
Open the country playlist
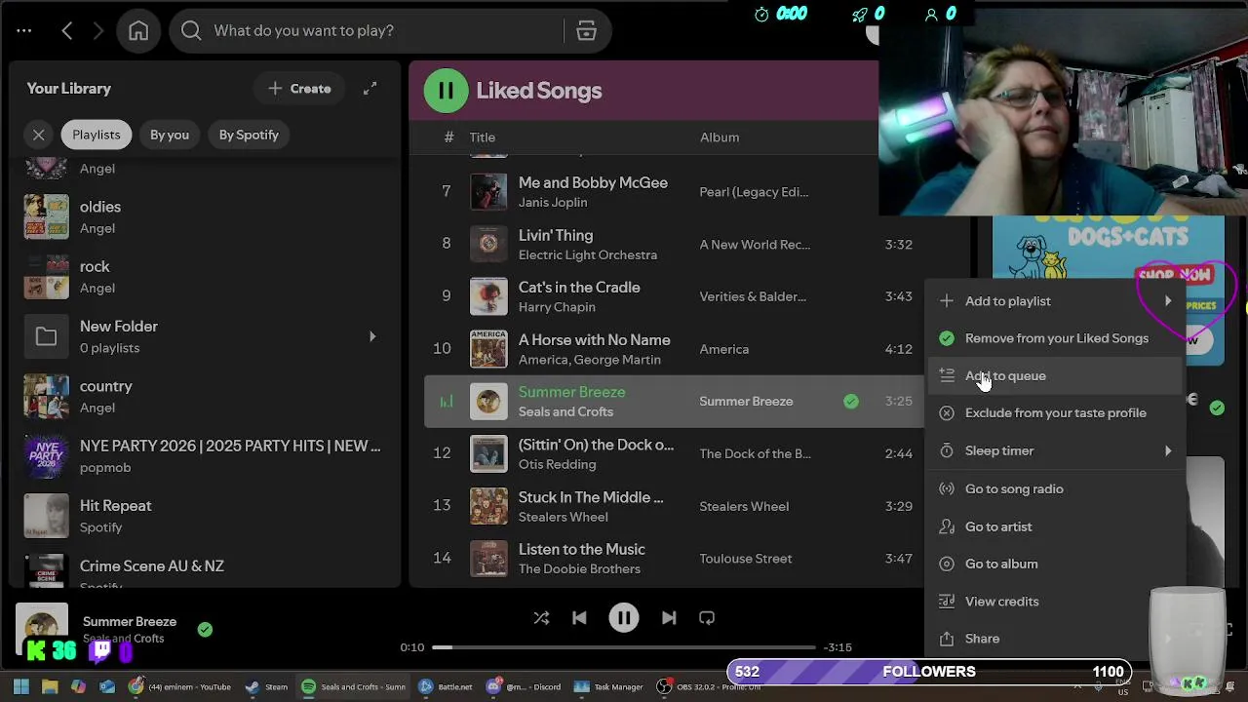pyautogui.click(x=205, y=396)
